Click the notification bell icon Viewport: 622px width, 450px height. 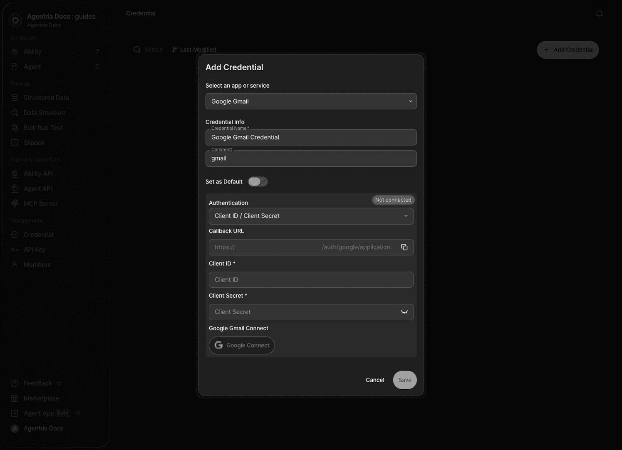click(599, 13)
